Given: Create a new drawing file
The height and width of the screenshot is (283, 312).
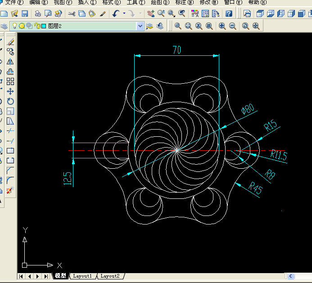Looking at the screenshot, I should coord(4,13).
